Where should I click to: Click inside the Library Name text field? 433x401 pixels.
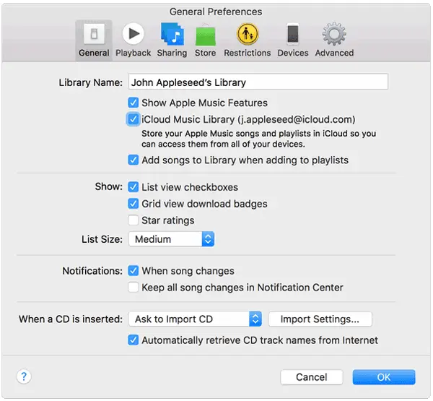(x=258, y=82)
